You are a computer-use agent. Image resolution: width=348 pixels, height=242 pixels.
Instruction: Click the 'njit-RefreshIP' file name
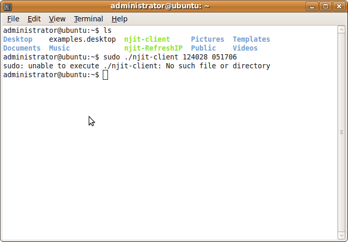point(153,48)
